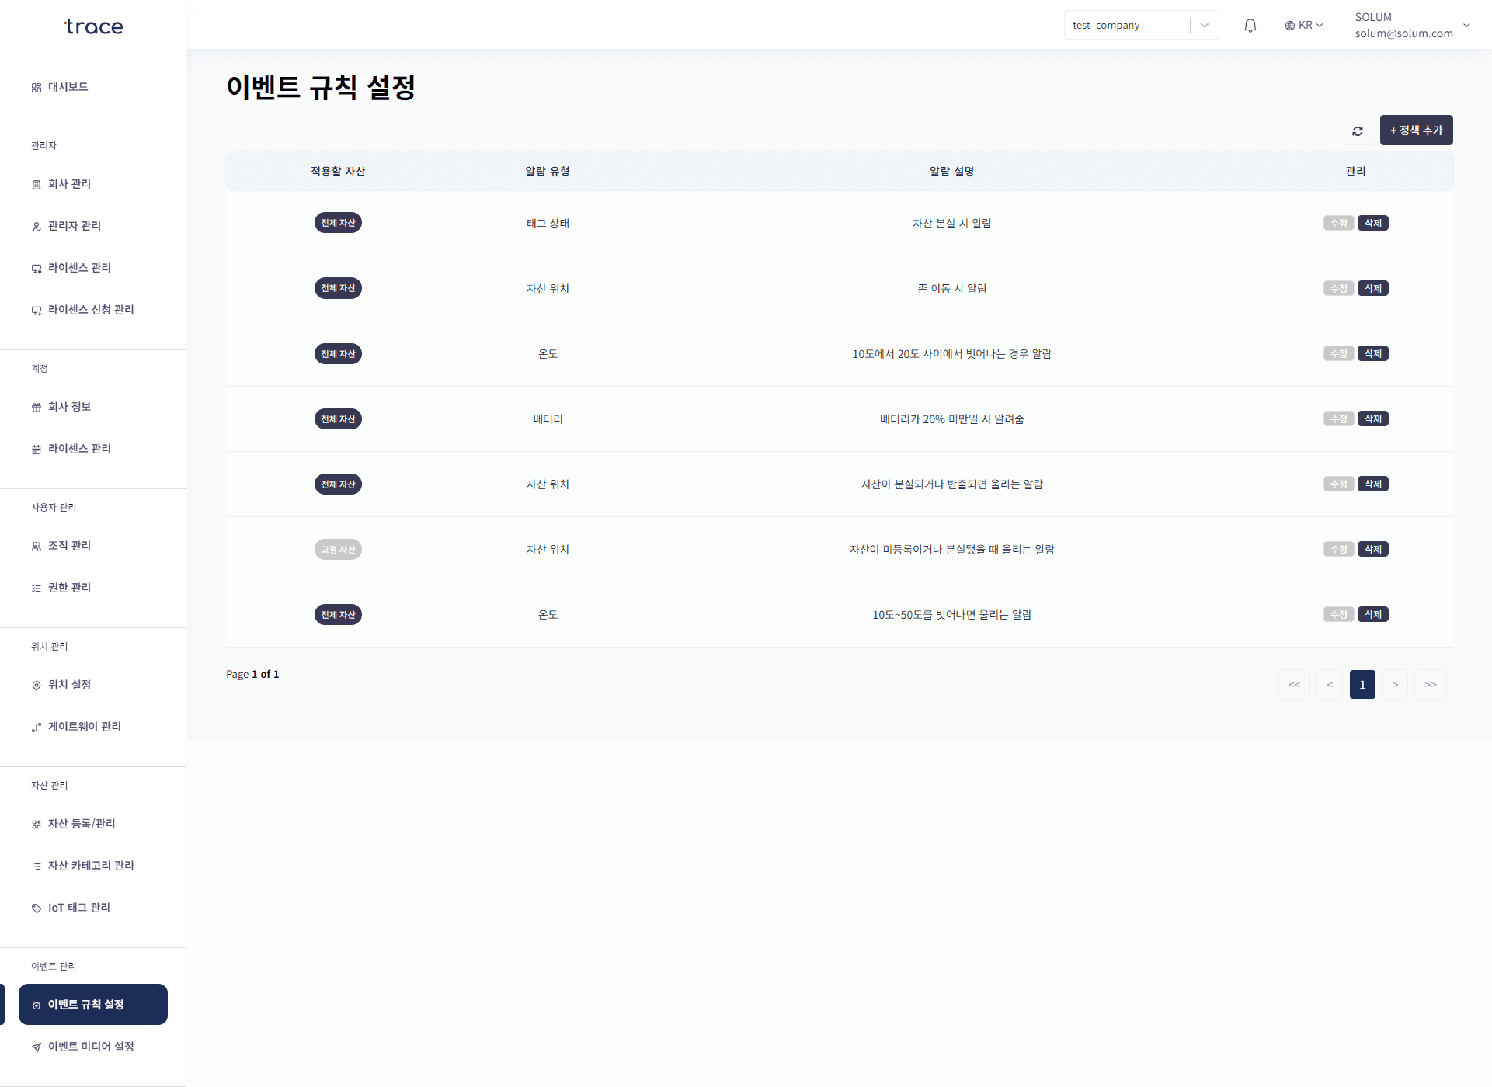
Task: Click the globe language icon
Action: (x=1289, y=26)
